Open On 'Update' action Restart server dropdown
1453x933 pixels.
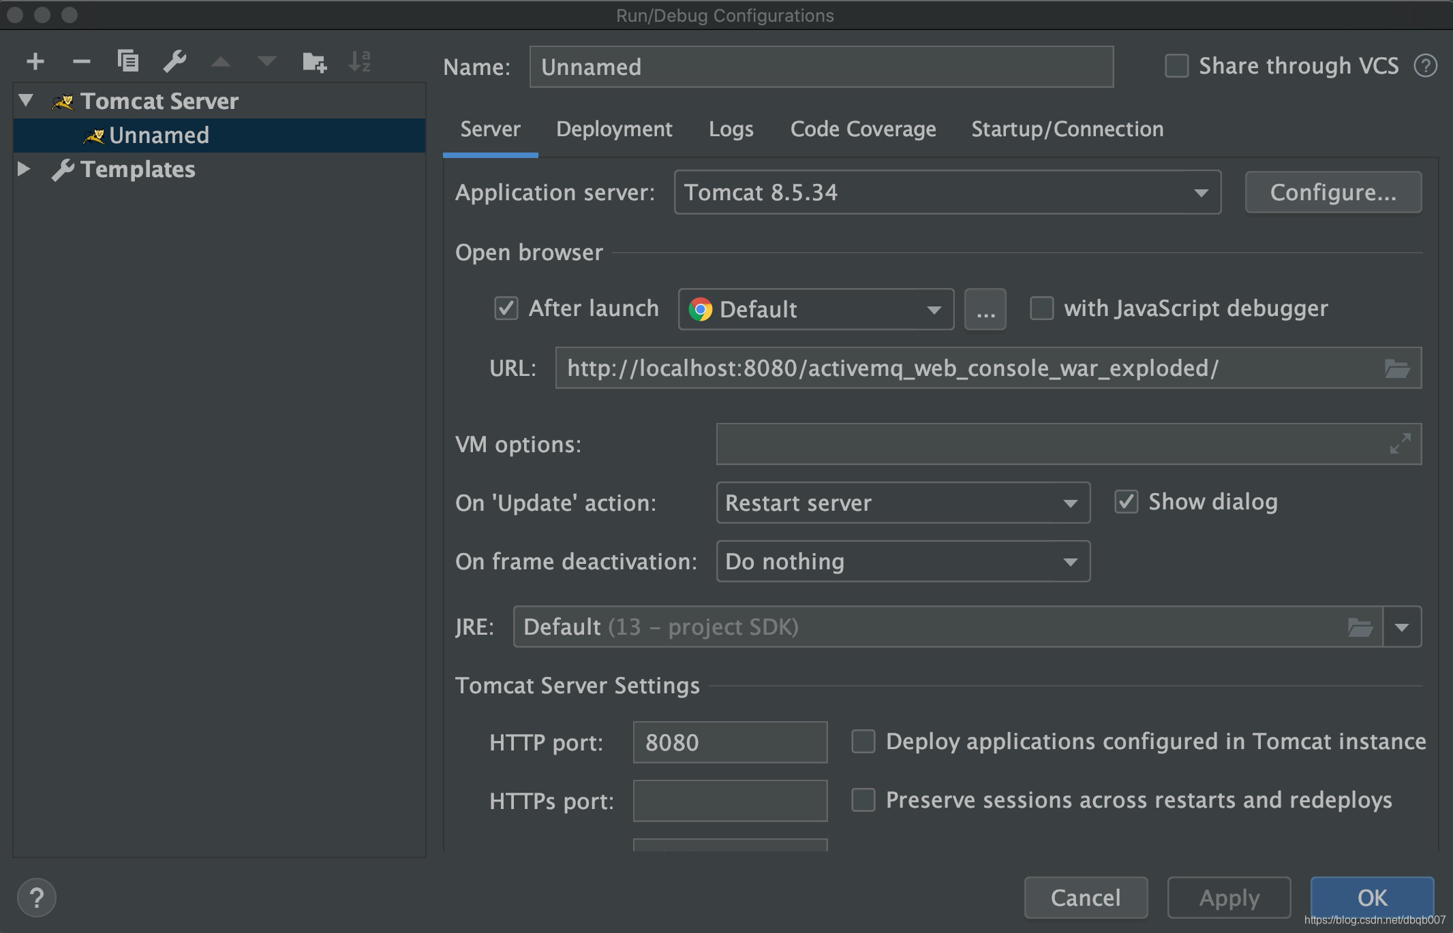coord(903,503)
